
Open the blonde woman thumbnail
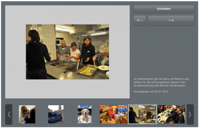(x=27, y=114)
